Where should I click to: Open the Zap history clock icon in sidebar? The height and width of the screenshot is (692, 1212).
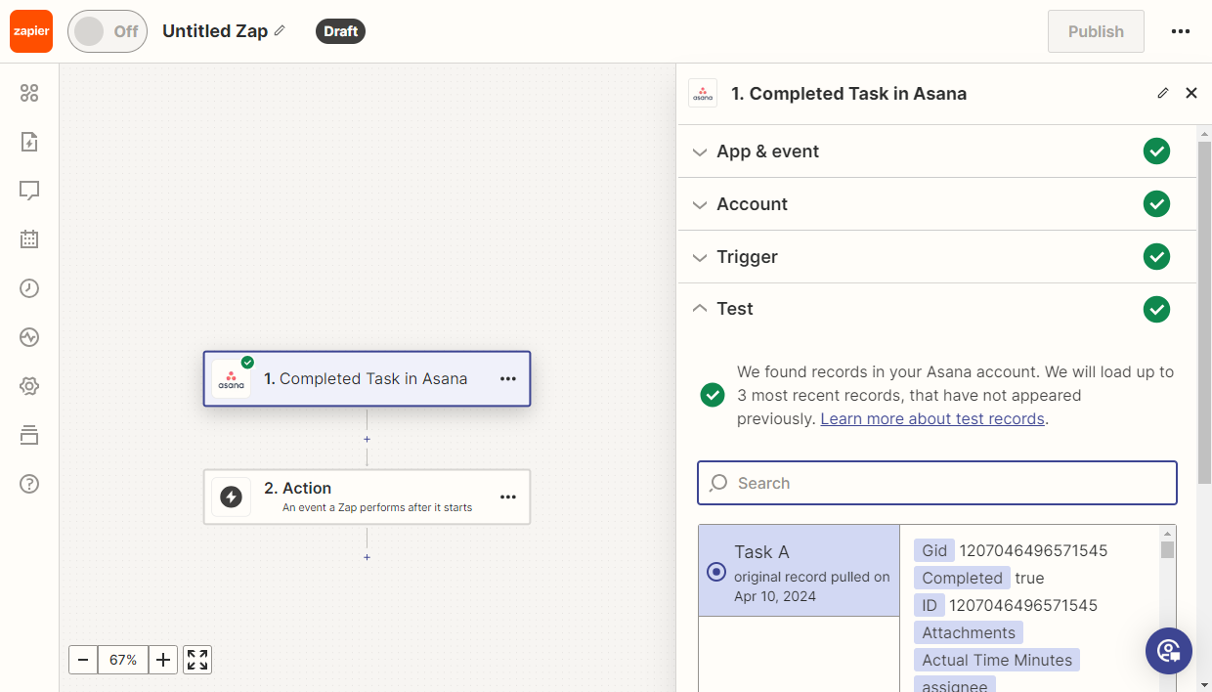[x=29, y=288]
